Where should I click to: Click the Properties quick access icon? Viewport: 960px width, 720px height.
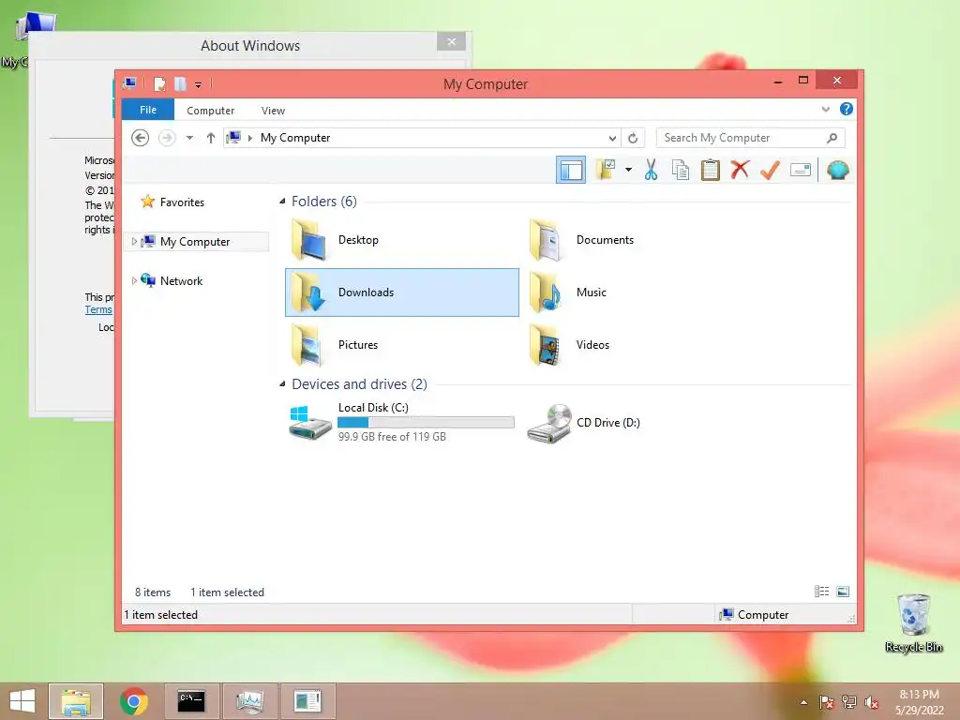159,83
